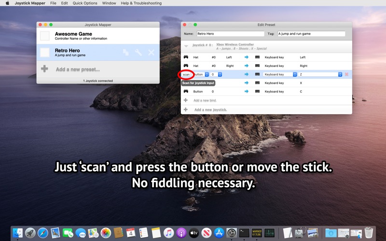Viewport: 386px width, 241px height.
Task: Open the wrench edit icon for Retro Hero
Action: 138,52
